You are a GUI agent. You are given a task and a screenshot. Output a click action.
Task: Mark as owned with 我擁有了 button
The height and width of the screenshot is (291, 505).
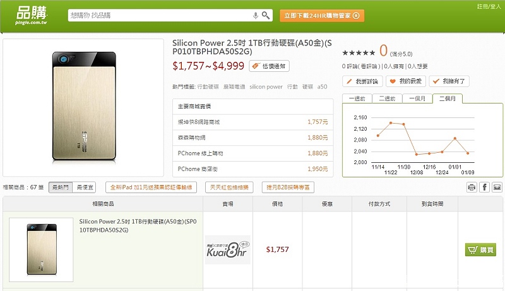449,81
